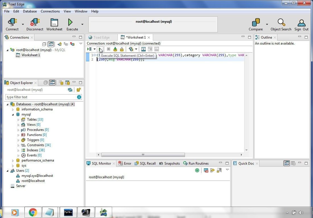Collapse all in the Object Explorer
Screen dimensions: 313x218
tap(46, 83)
